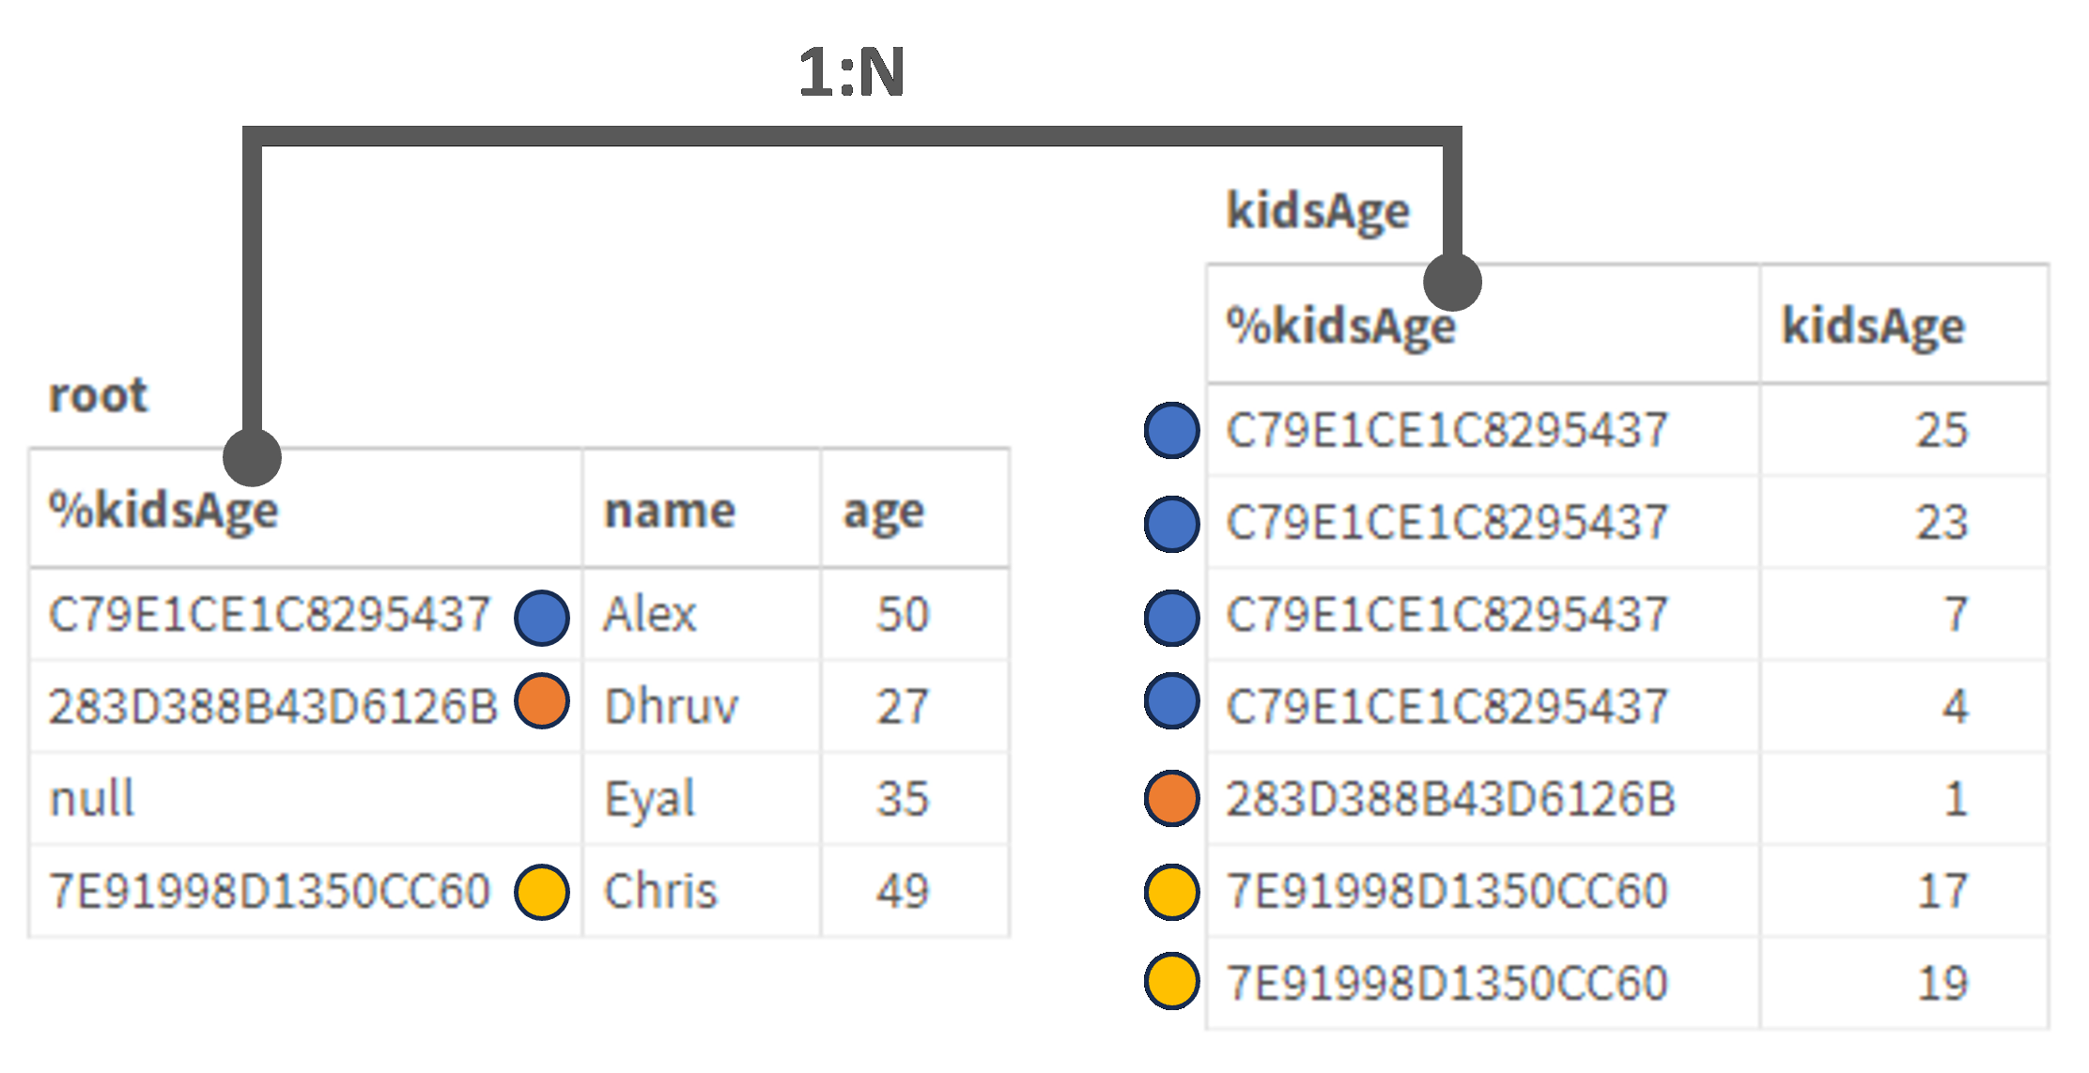Select the Dhruv name cell
Screen dimensions: 2089x1073
[x=672, y=707]
